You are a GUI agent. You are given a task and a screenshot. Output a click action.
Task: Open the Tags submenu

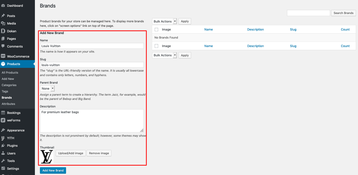click(x=5, y=91)
